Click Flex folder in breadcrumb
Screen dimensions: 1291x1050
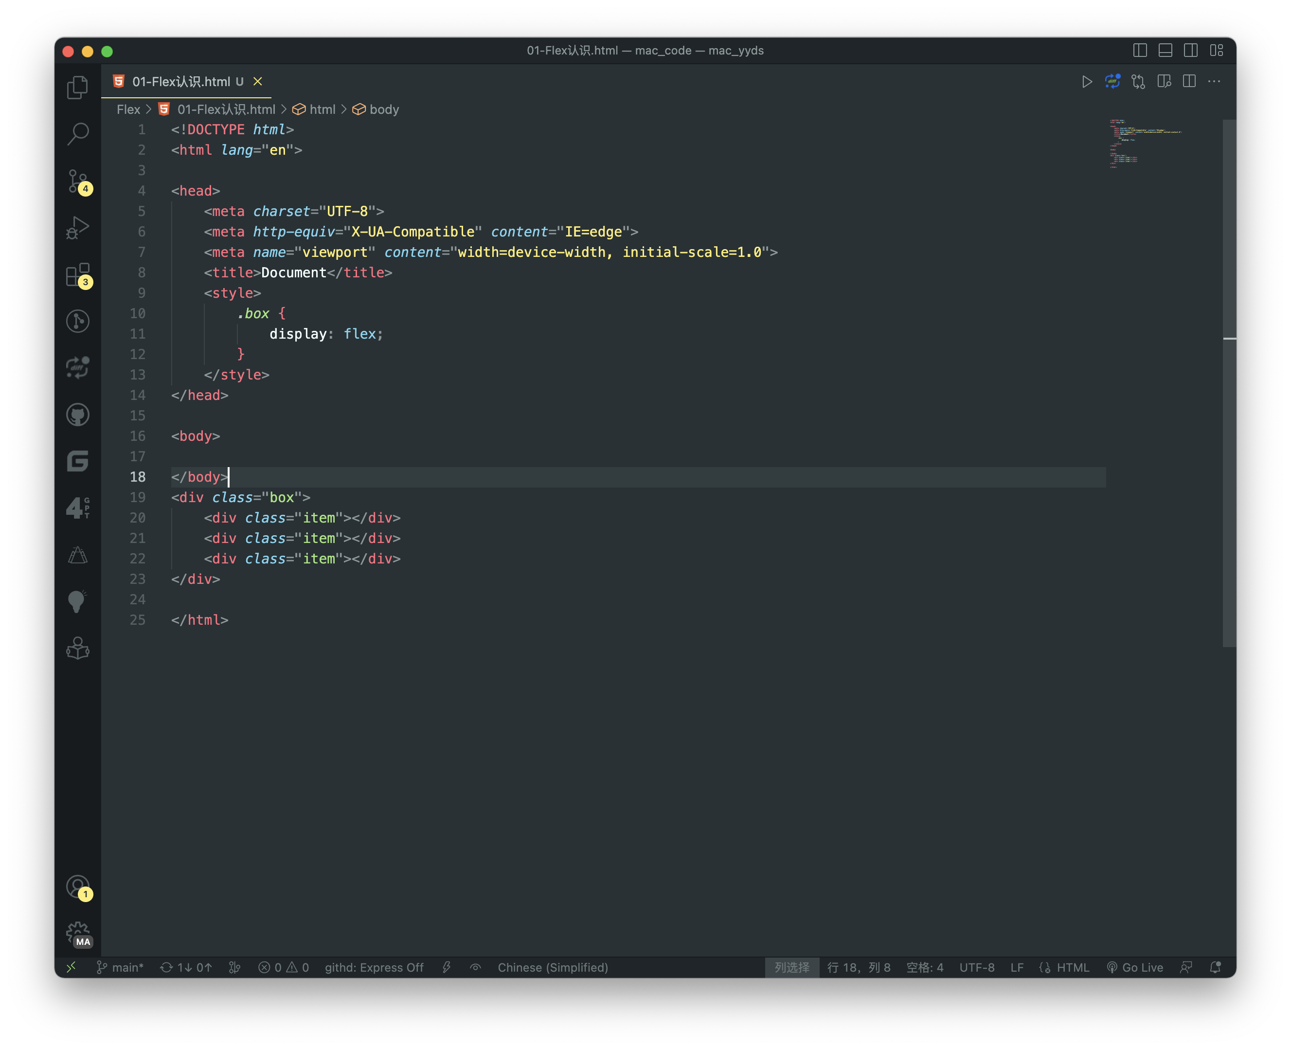(x=128, y=109)
